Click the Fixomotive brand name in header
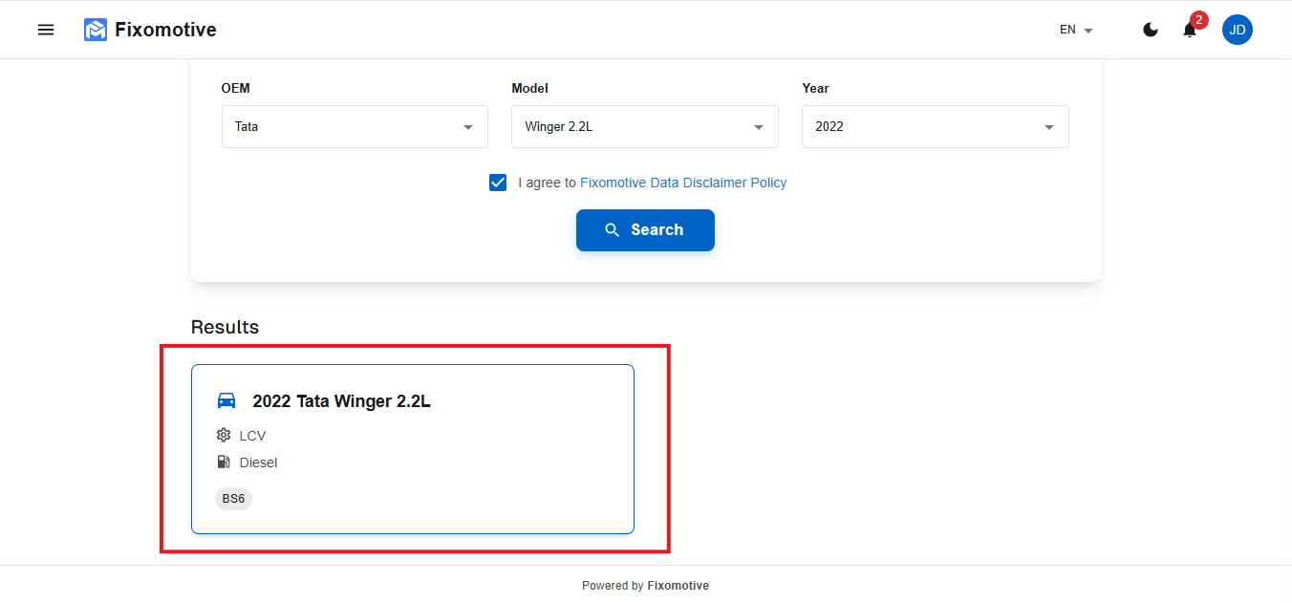The width and height of the screenshot is (1292, 603). click(165, 30)
